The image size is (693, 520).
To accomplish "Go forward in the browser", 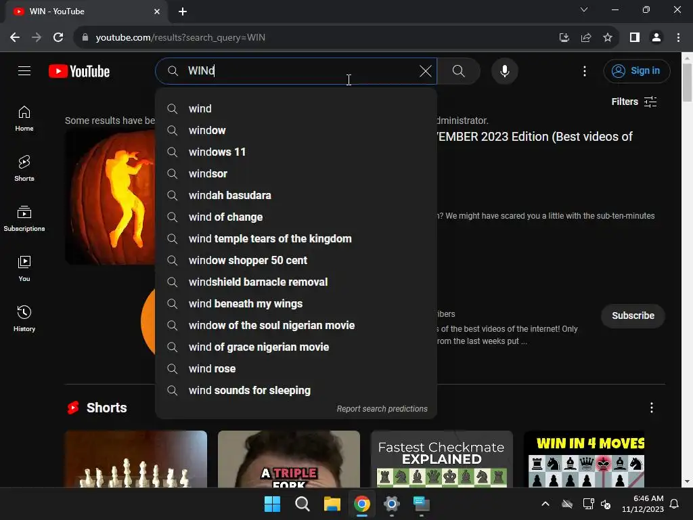I will click(37, 37).
